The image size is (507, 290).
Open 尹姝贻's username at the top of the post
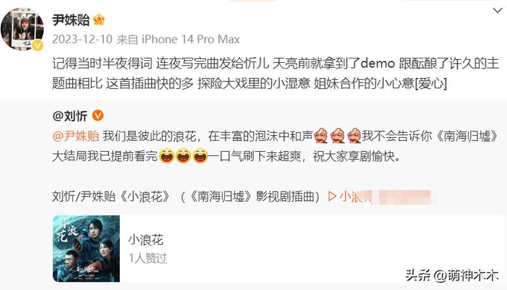71,20
